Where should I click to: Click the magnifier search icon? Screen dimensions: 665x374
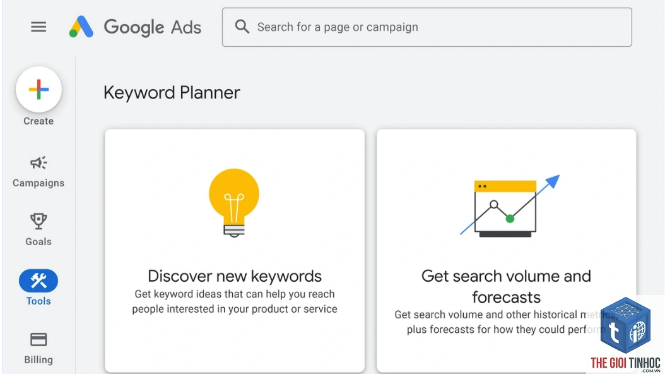click(x=242, y=27)
